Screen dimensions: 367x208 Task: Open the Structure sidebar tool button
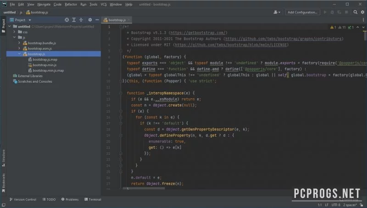click(3, 158)
